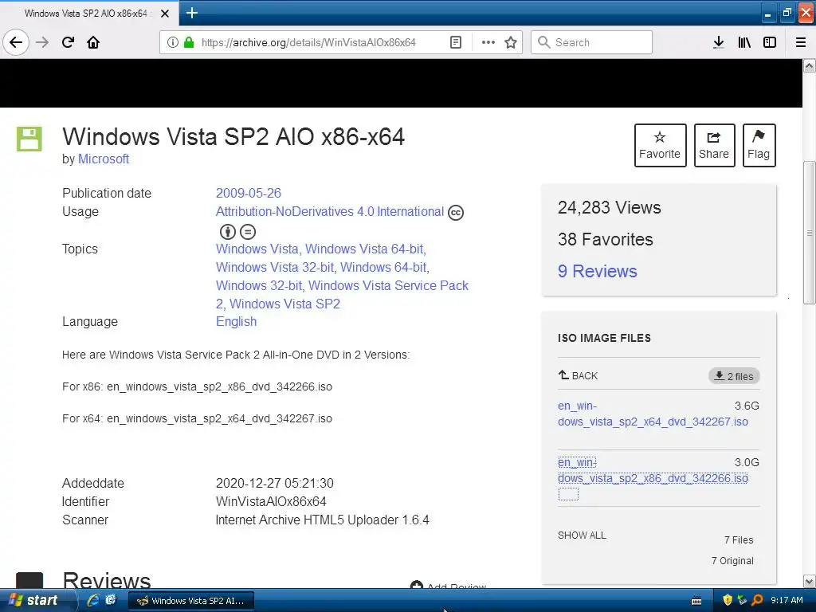Open the 7 Original link

point(732,561)
